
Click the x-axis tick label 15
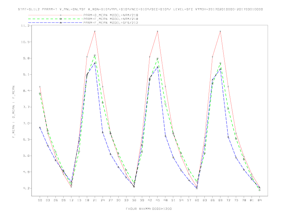(79, 200)
